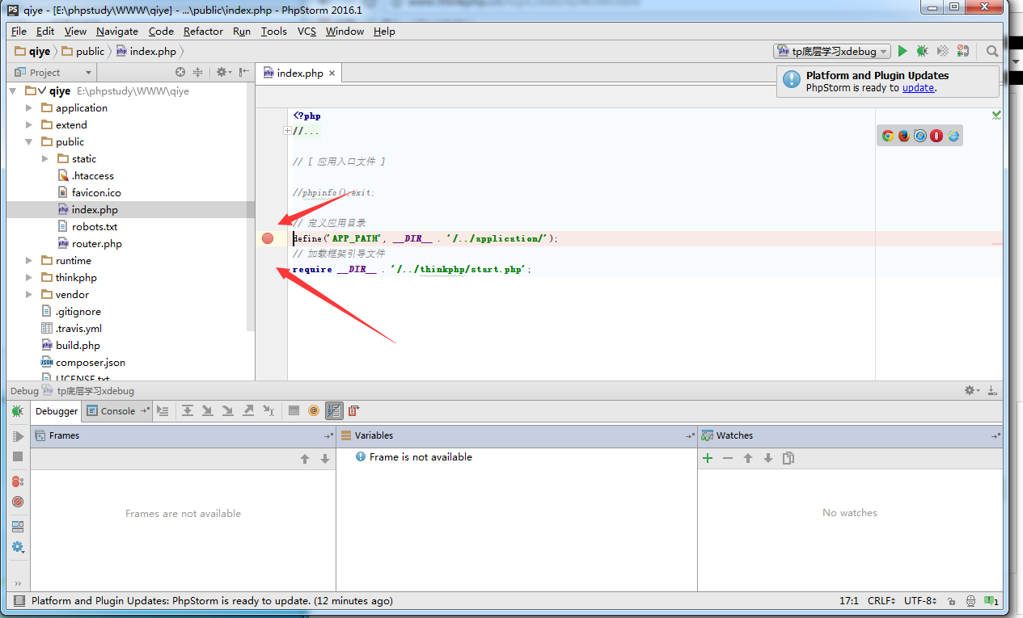Toggle Mute Breakpoints in debug sidebar

point(18,502)
